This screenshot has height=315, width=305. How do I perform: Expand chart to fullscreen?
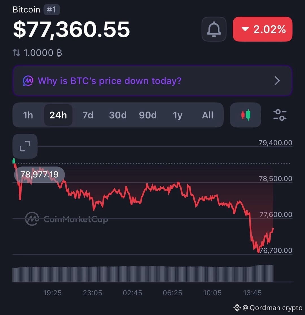point(25,146)
